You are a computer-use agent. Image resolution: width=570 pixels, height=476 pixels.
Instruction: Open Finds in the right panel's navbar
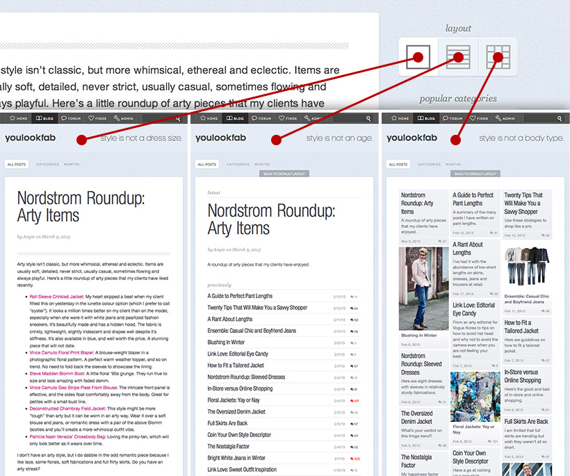478,119
